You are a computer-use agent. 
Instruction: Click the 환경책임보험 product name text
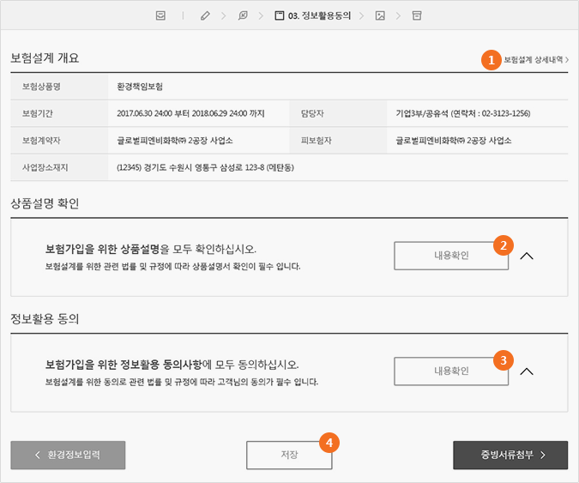pyautogui.click(x=140, y=87)
